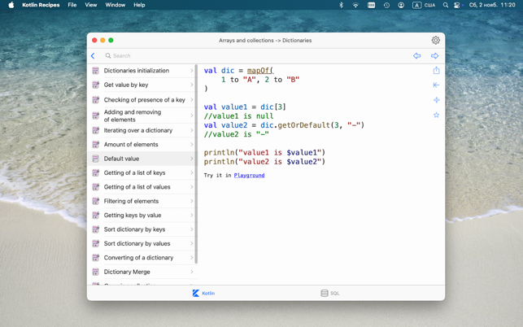523x327 pixels.
Task: Click the SQL database icon
Action: [x=325, y=294]
